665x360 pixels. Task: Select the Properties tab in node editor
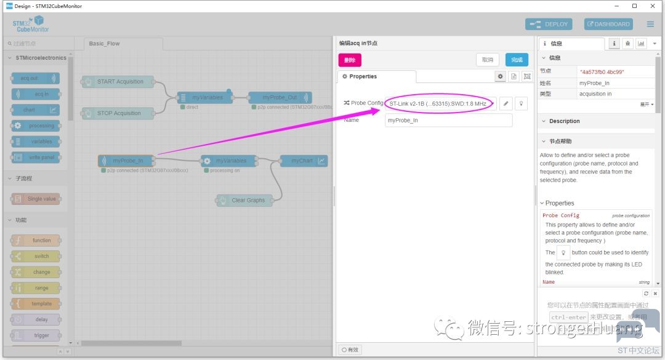pos(377,76)
